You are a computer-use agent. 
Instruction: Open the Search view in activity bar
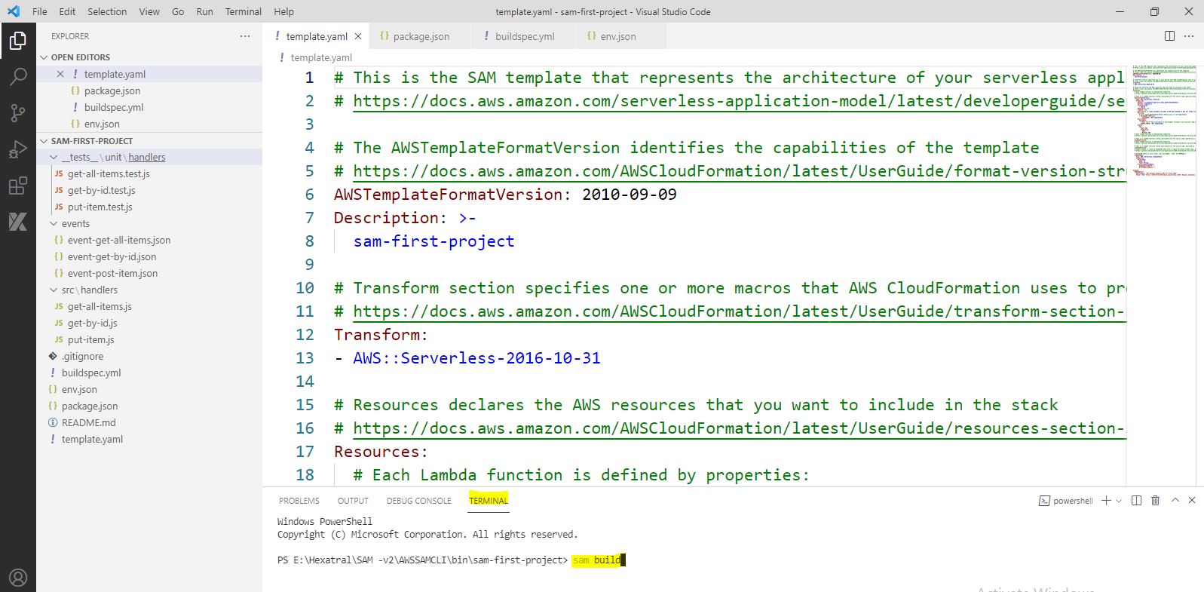coord(18,76)
